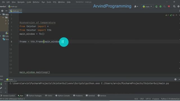This screenshot has height=101, width=180.
Task: Open the Refactor menu
Action: pos(36,2)
